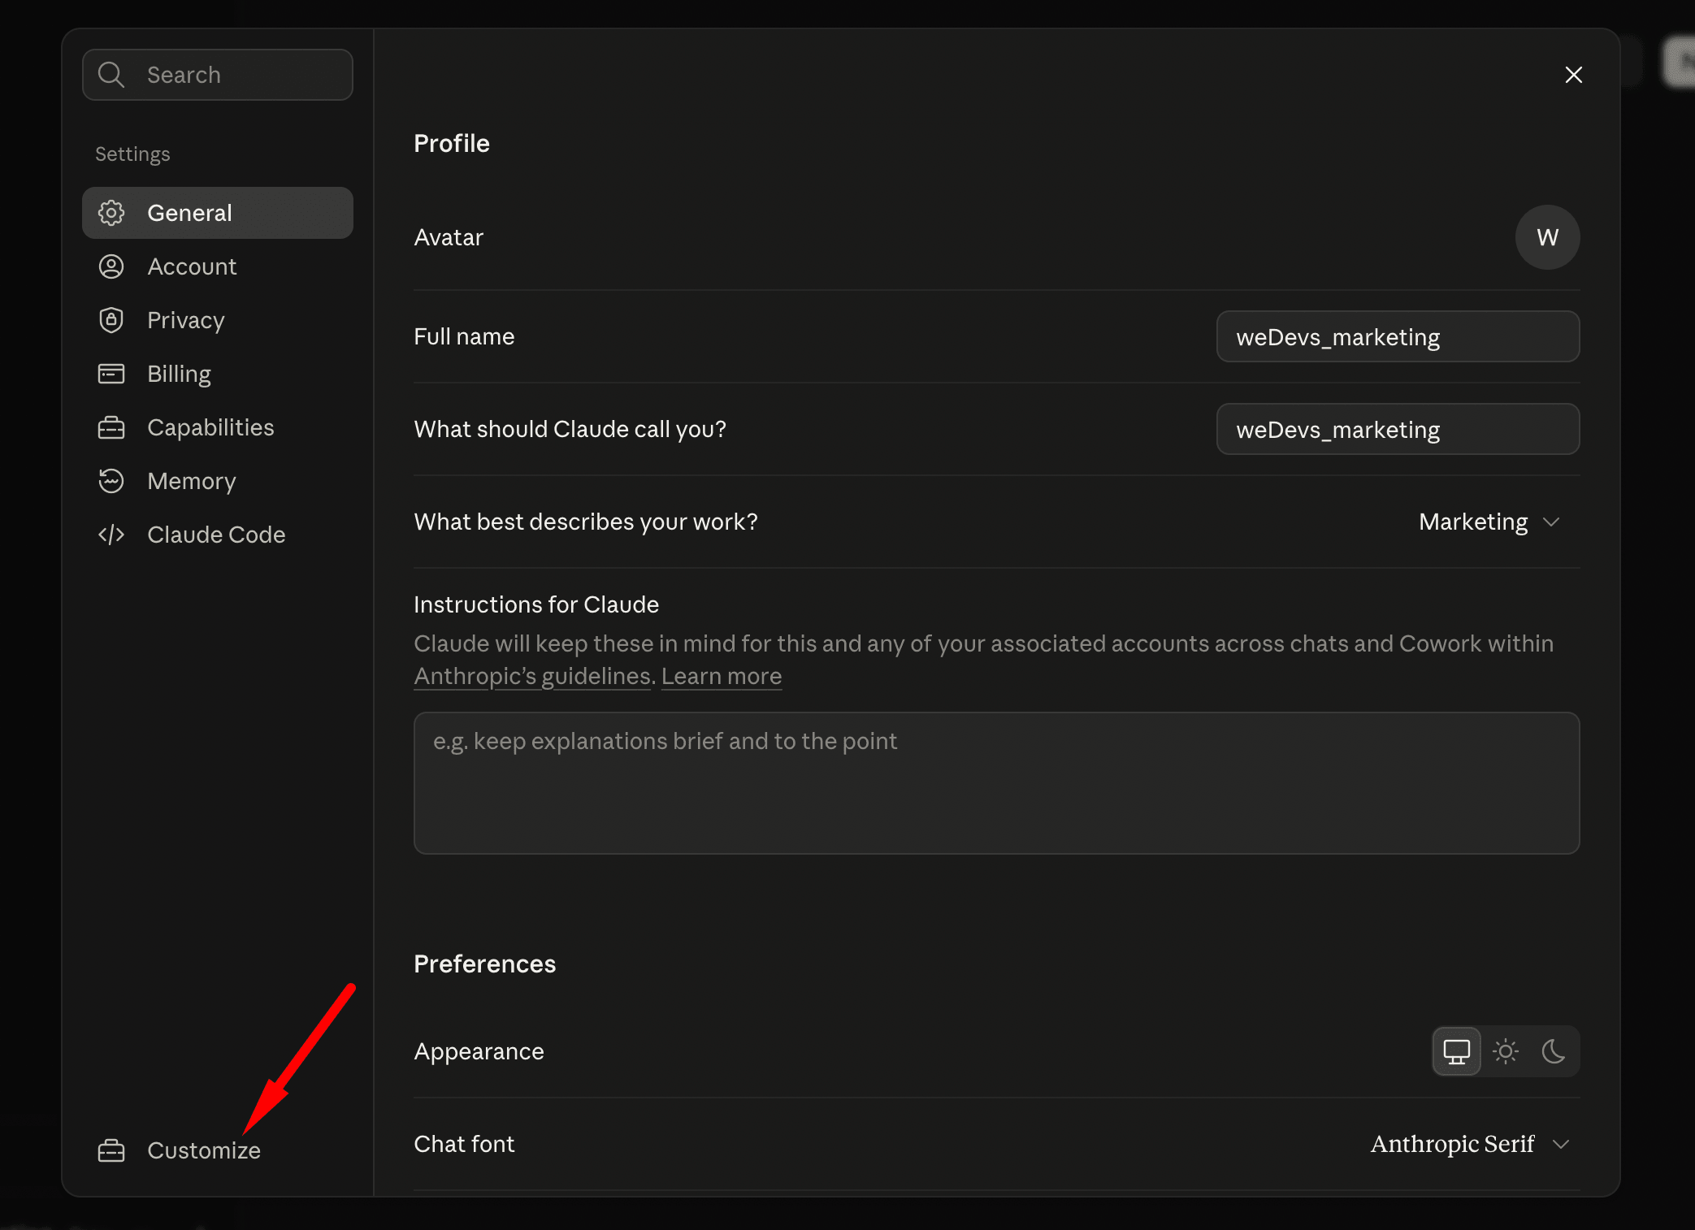Click the Instructions for Claude label
Viewport: 1695px width, 1230px height.
point(536,604)
